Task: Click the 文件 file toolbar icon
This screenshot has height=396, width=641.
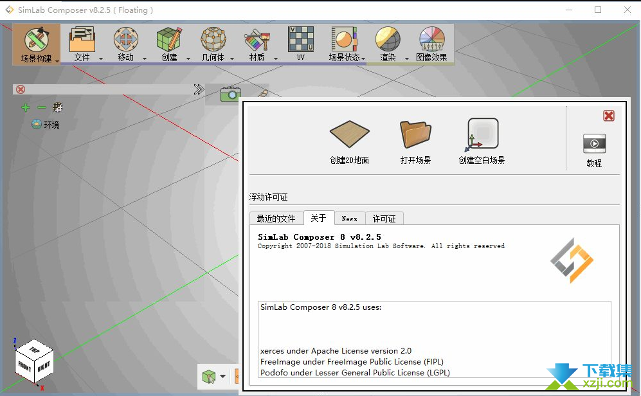Action: click(82, 44)
